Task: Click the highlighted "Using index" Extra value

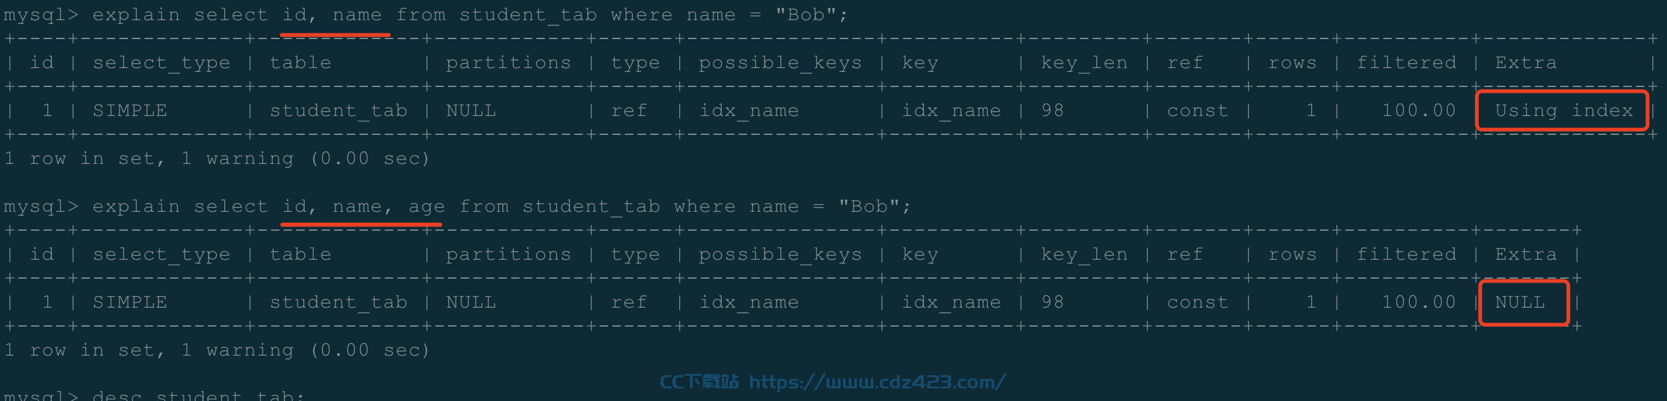Action: tap(1563, 111)
